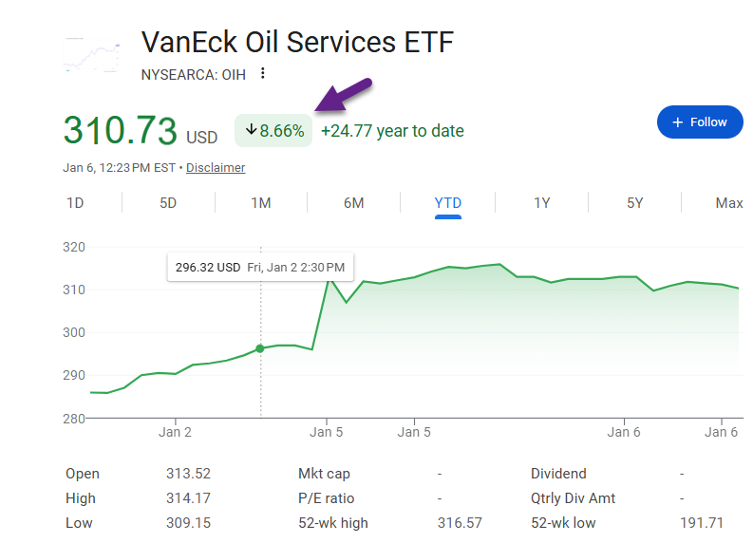Click the +24.77 year to date text
Image resolution: width=753 pixels, height=543 pixels.
click(392, 131)
